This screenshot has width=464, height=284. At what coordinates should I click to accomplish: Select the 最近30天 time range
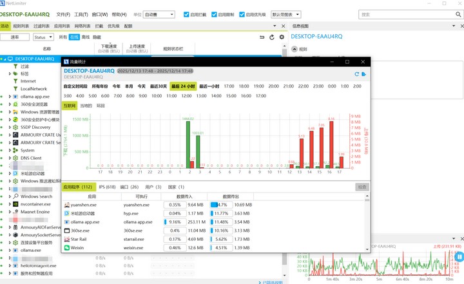(x=158, y=86)
